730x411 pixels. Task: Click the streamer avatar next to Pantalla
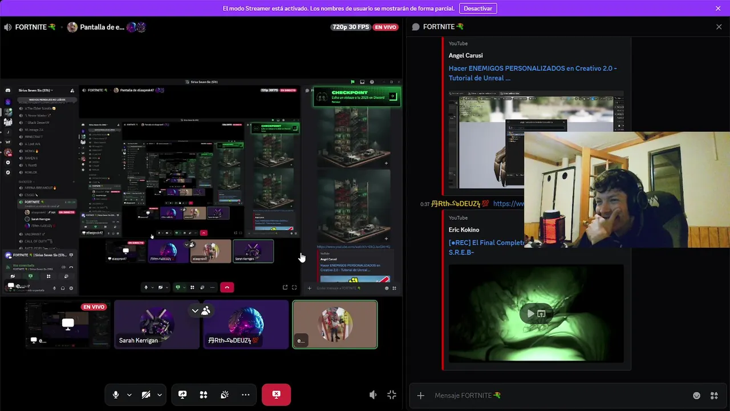(x=72, y=27)
